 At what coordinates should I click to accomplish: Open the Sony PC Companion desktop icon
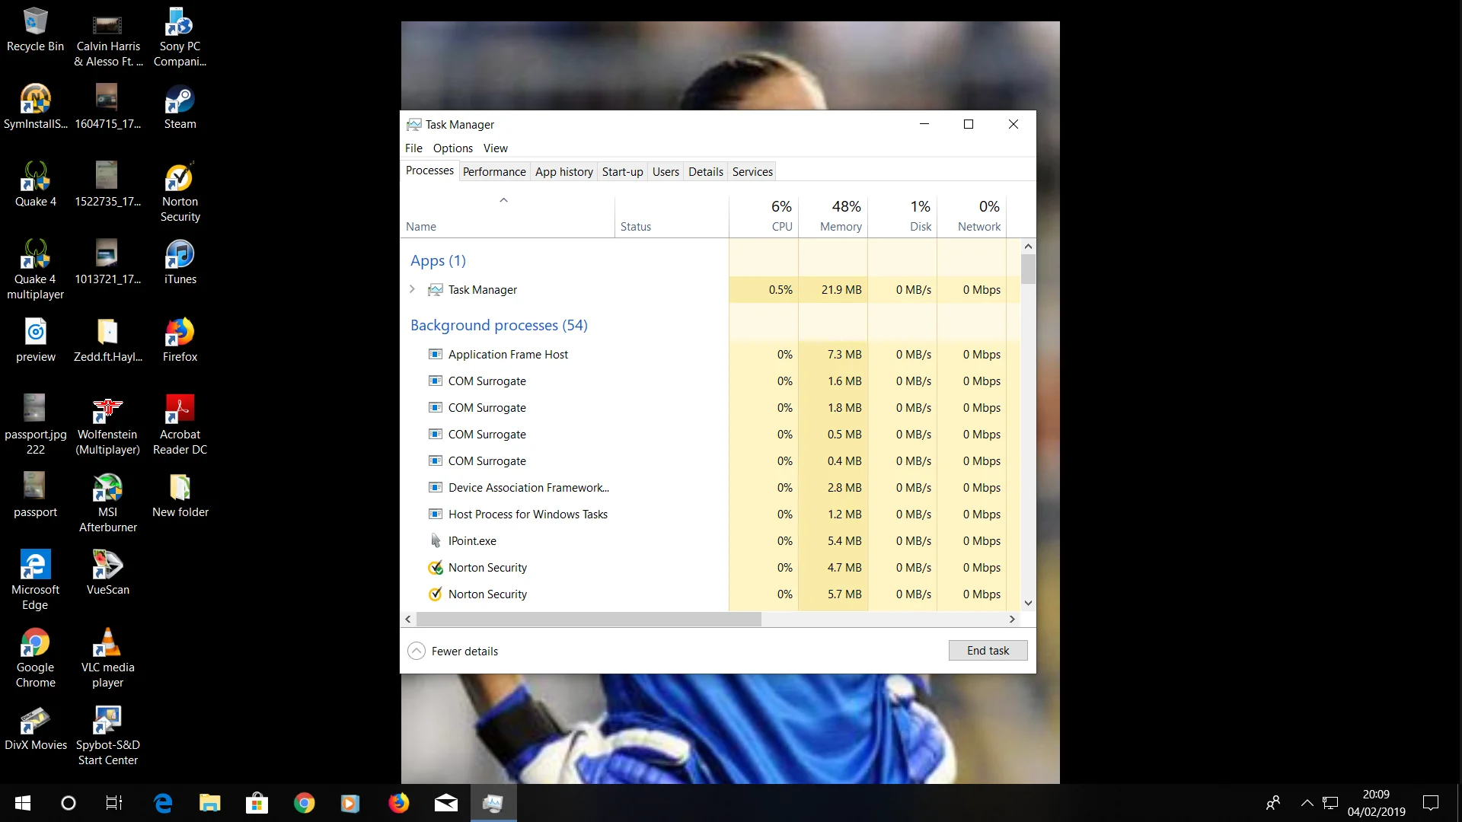click(x=180, y=37)
